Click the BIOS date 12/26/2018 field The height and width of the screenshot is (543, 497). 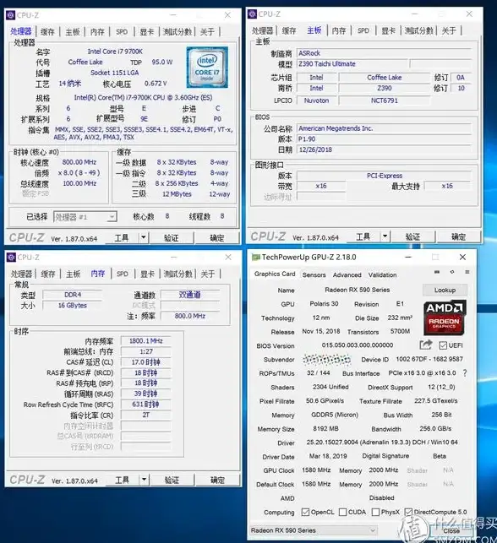click(x=384, y=149)
